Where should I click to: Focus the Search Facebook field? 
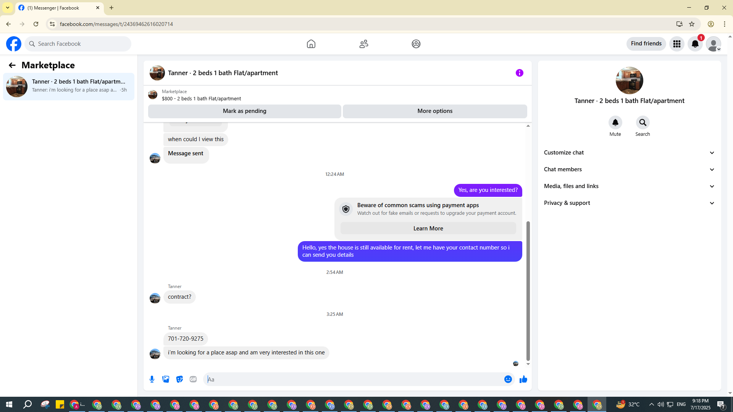(78, 44)
